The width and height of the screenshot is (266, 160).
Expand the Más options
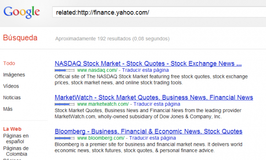[8, 109]
